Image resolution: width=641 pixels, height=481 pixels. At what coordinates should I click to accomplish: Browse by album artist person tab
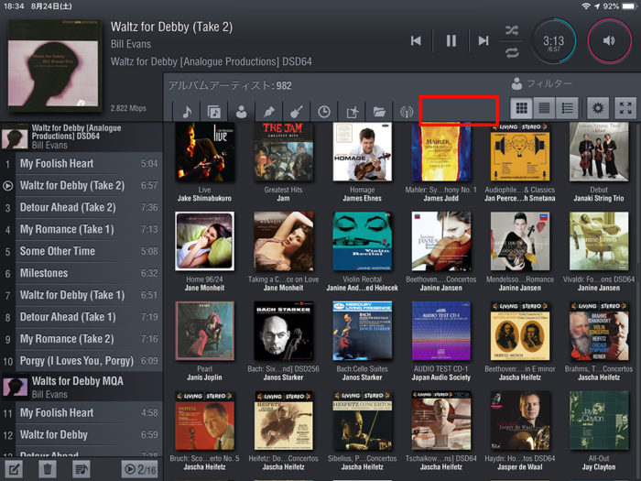pyautogui.click(x=241, y=111)
